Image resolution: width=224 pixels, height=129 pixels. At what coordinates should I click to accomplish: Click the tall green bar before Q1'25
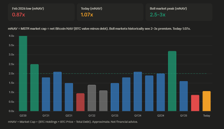coord(172,81)
